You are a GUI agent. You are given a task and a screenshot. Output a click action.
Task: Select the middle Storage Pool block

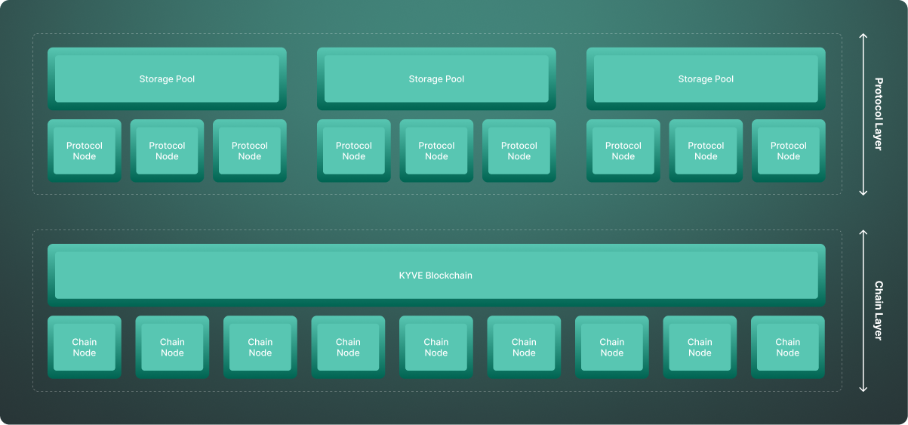[x=436, y=79]
